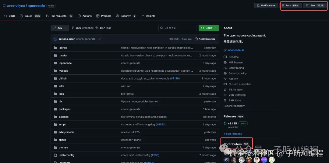Click the Notifications bell button
Image resolution: width=329 pixels, height=163 pixels.
(x=266, y=5)
